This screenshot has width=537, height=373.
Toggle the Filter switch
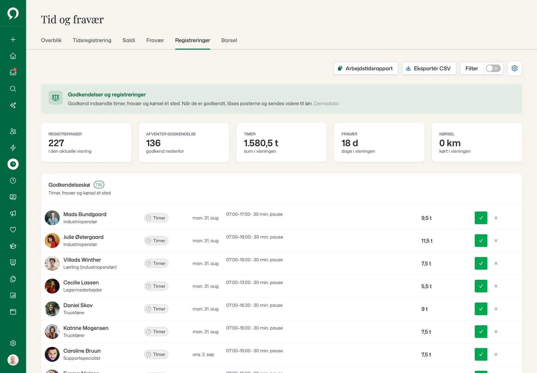click(493, 68)
